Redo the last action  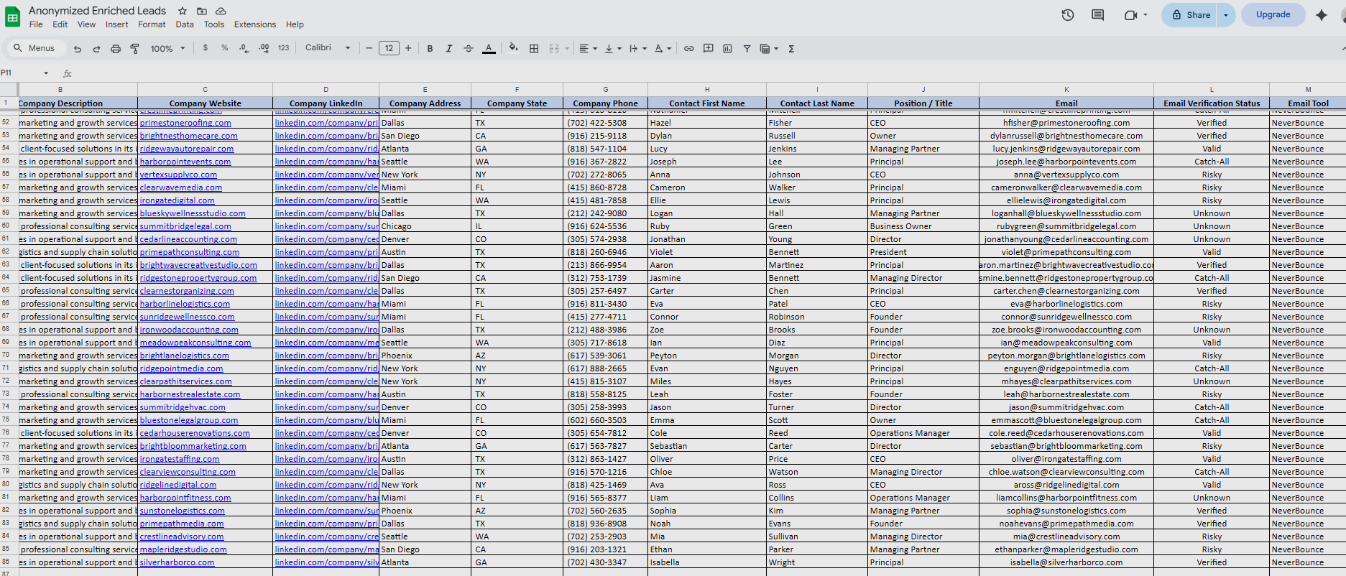coord(96,49)
